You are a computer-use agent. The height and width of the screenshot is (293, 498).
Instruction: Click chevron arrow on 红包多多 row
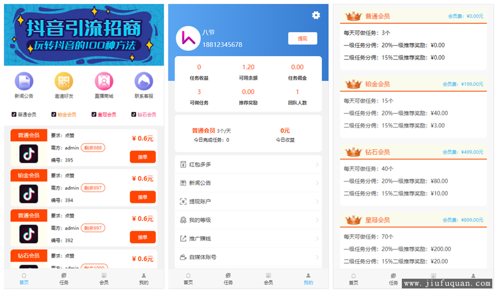click(317, 164)
